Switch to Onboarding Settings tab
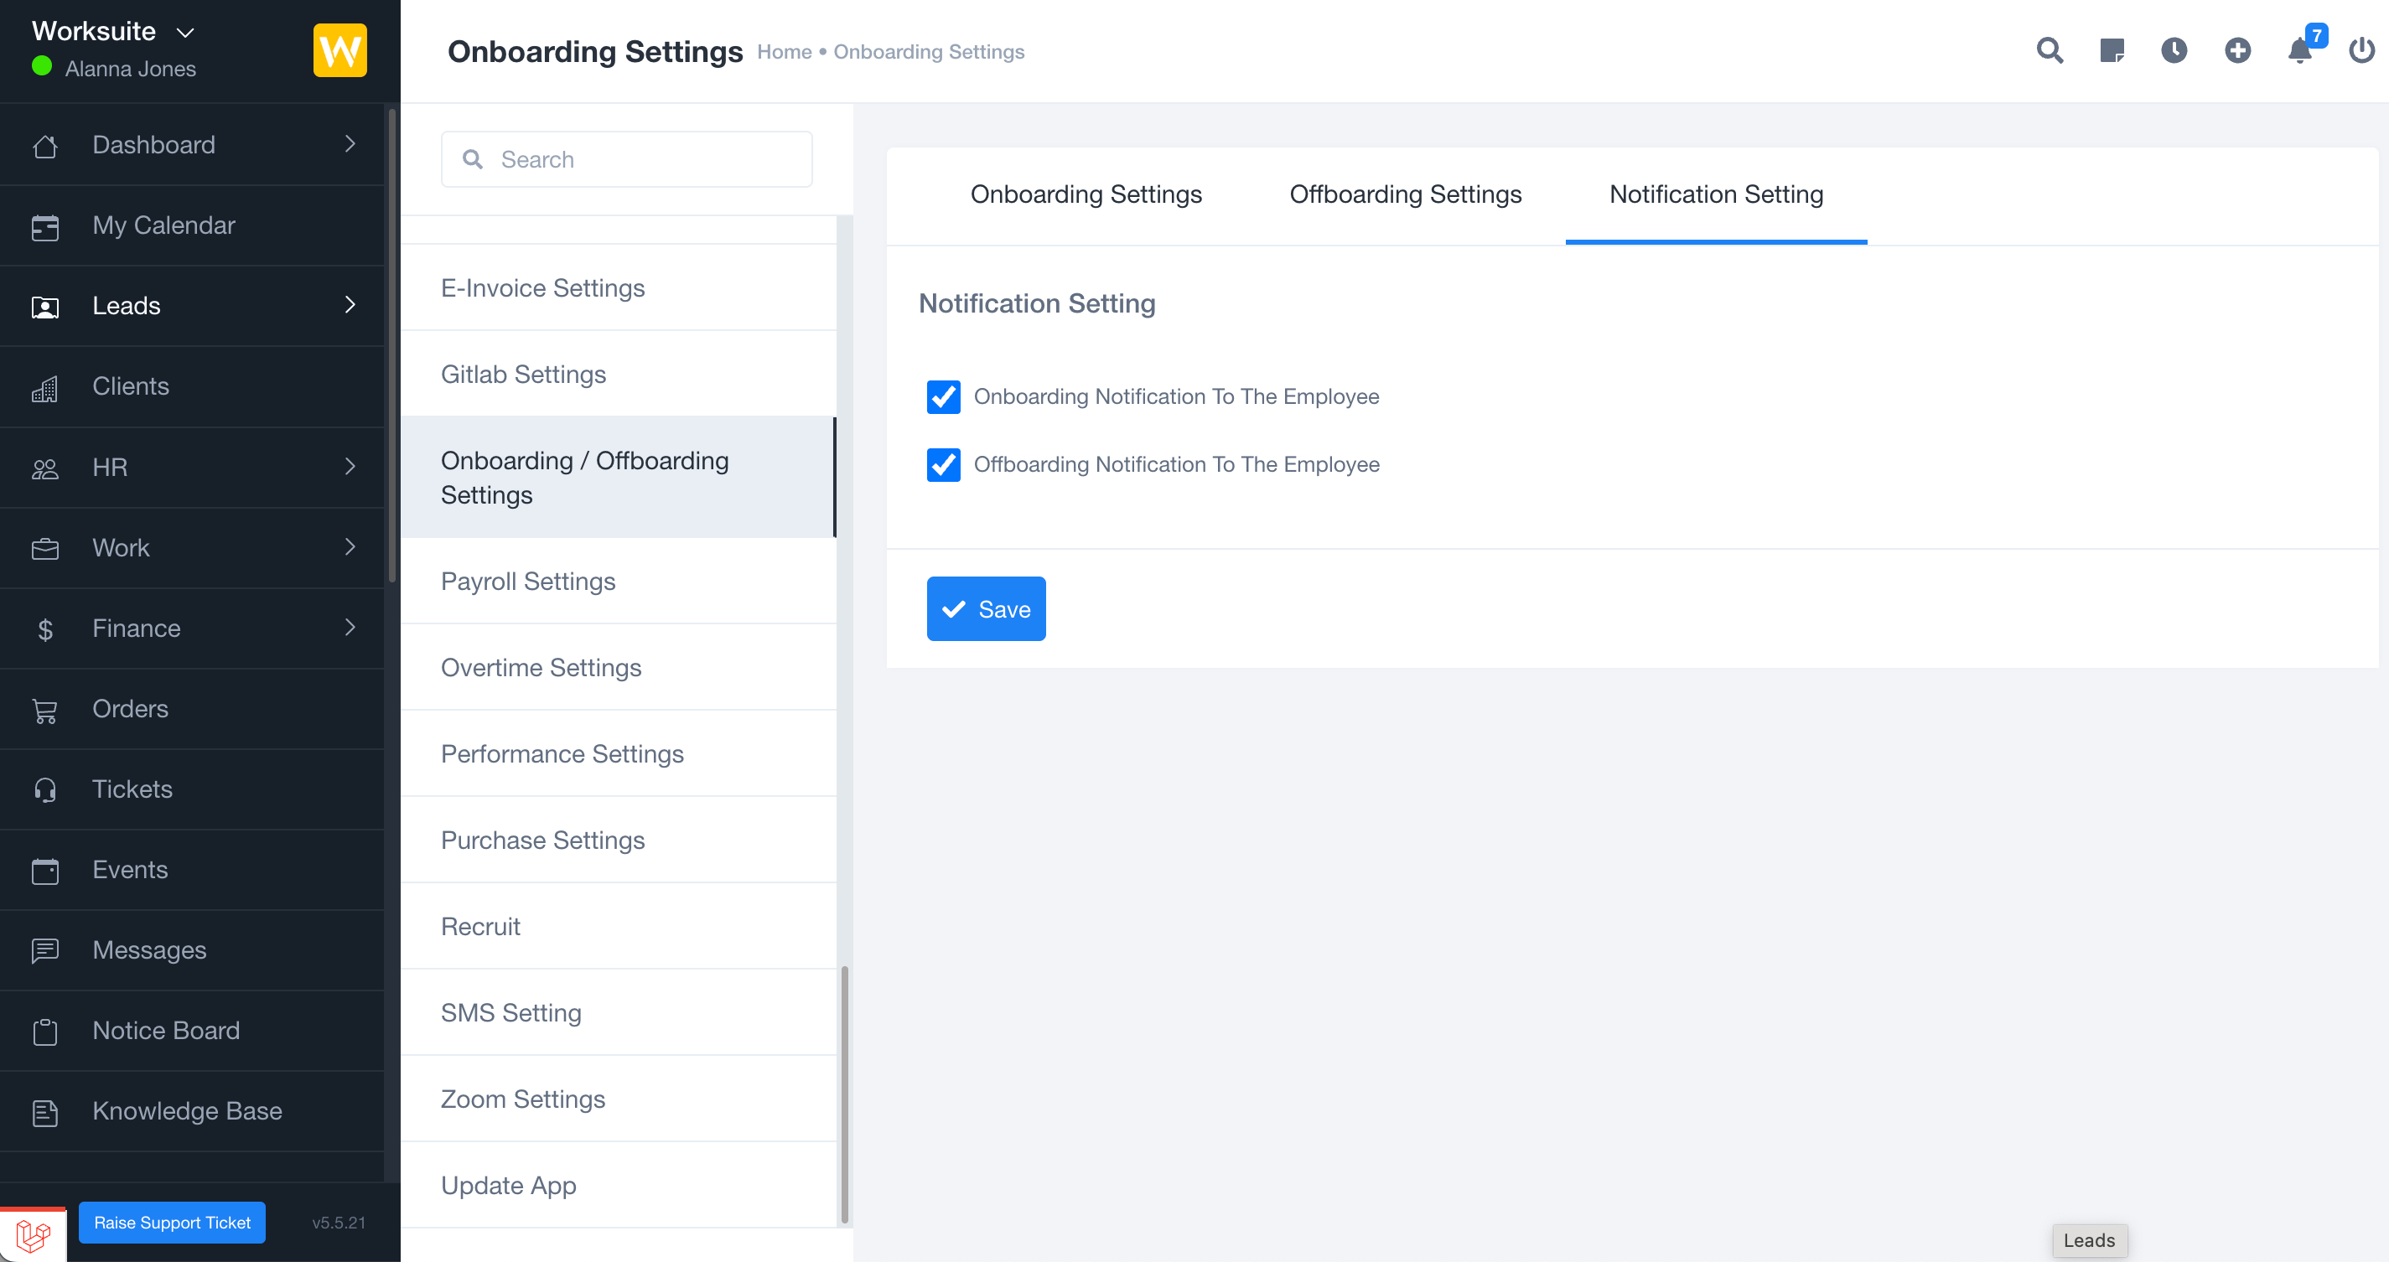Viewport: 2389px width, 1262px height. [x=1085, y=194]
